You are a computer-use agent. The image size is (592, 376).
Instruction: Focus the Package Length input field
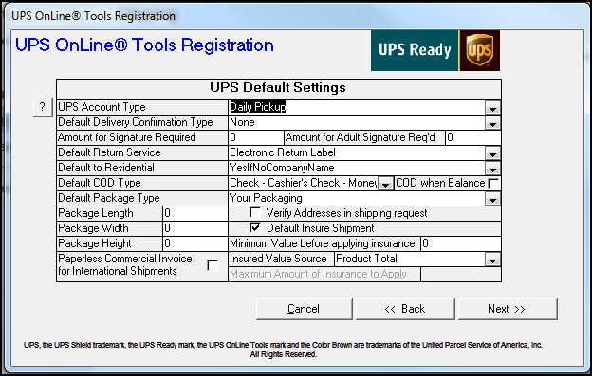tap(195, 213)
